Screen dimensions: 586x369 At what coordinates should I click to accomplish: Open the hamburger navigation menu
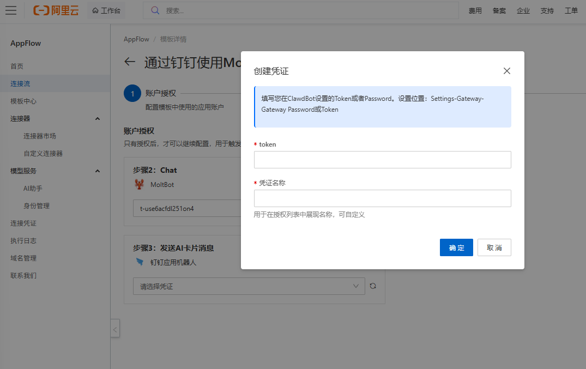pyautogui.click(x=11, y=10)
